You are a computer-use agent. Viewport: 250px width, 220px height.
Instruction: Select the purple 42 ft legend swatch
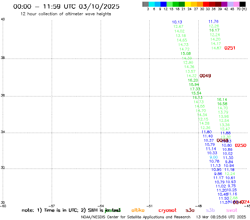tap(224, 4)
